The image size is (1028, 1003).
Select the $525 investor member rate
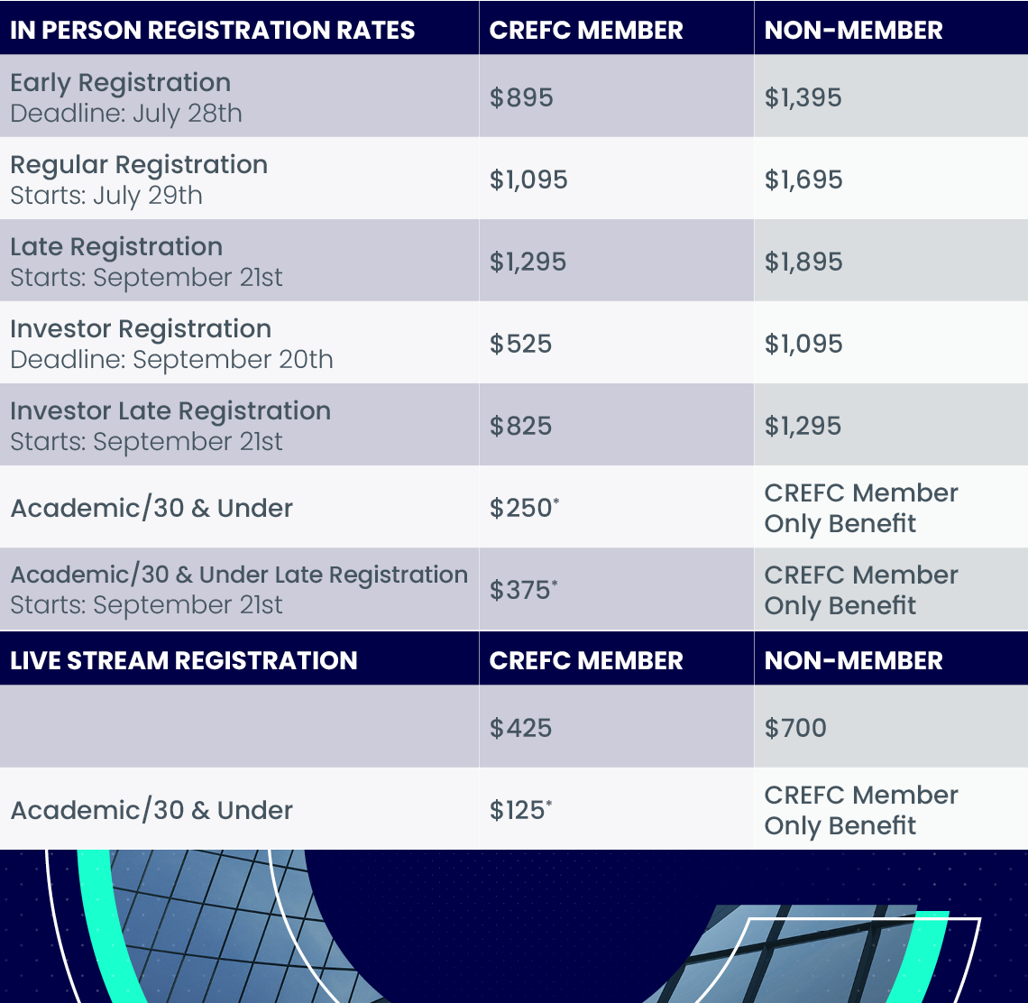pos(521,344)
